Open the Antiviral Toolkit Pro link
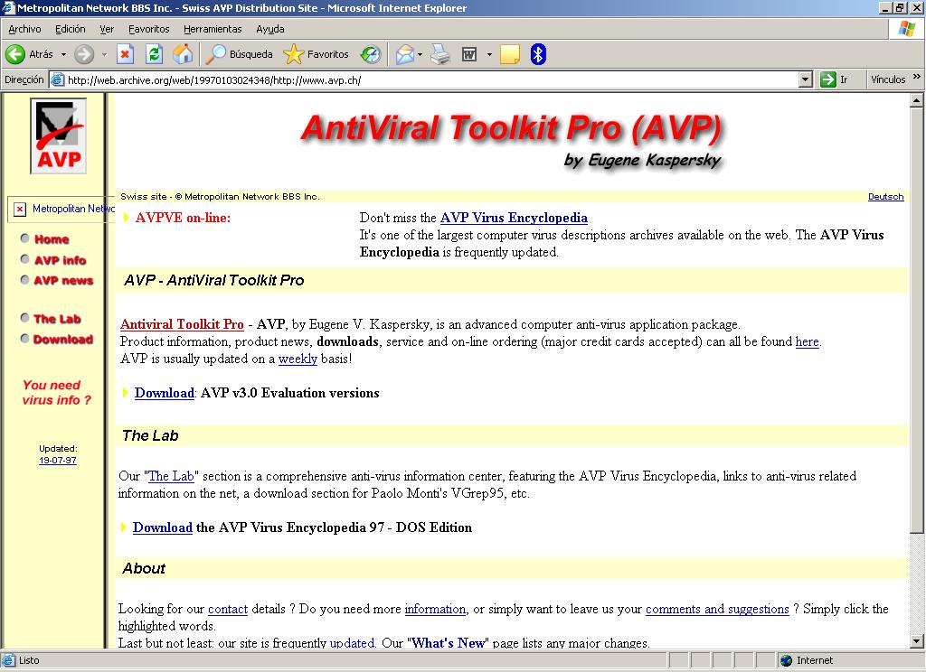The width and height of the screenshot is (926, 672). click(182, 324)
